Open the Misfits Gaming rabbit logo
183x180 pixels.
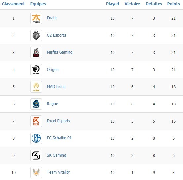point(36,52)
